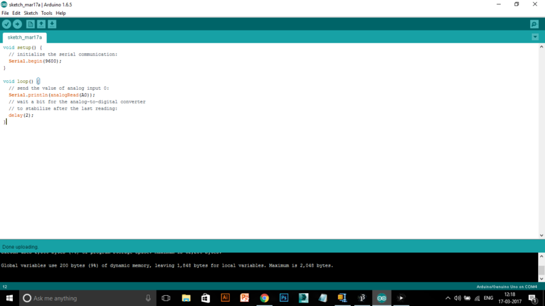The height and width of the screenshot is (306, 545).
Task: Open Adobe Illustrator from the taskbar
Action: (225, 298)
